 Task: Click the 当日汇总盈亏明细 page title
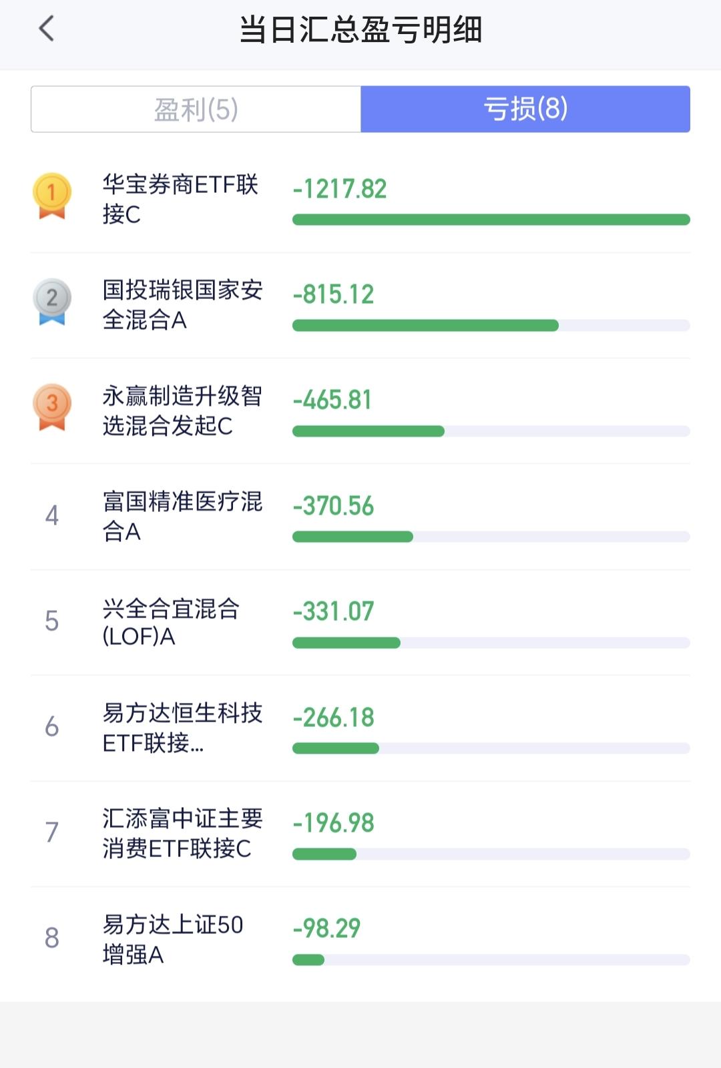tap(360, 29)
